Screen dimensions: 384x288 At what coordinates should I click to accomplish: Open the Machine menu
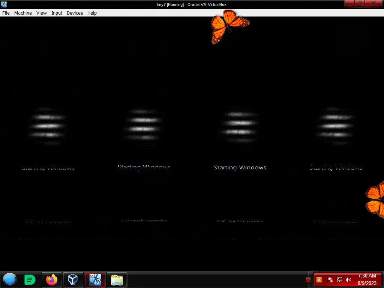tap(23, 13)
